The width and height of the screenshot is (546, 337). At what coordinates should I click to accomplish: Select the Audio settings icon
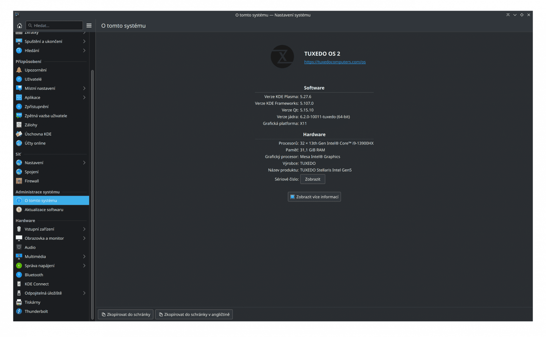(19, 247)
